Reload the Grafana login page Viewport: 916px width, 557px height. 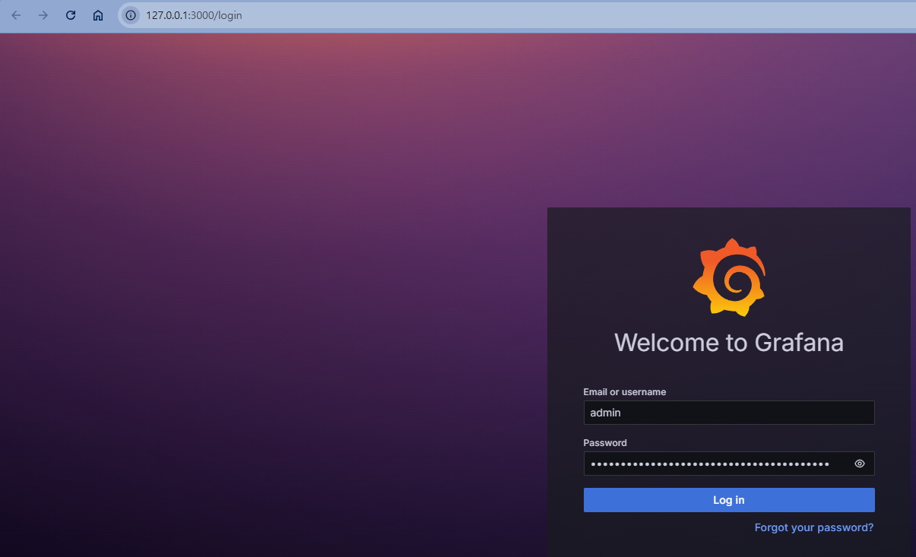pyautogui.click(x=70, y=14)
